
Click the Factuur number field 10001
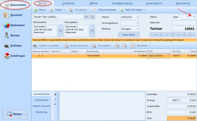[184, 29]
